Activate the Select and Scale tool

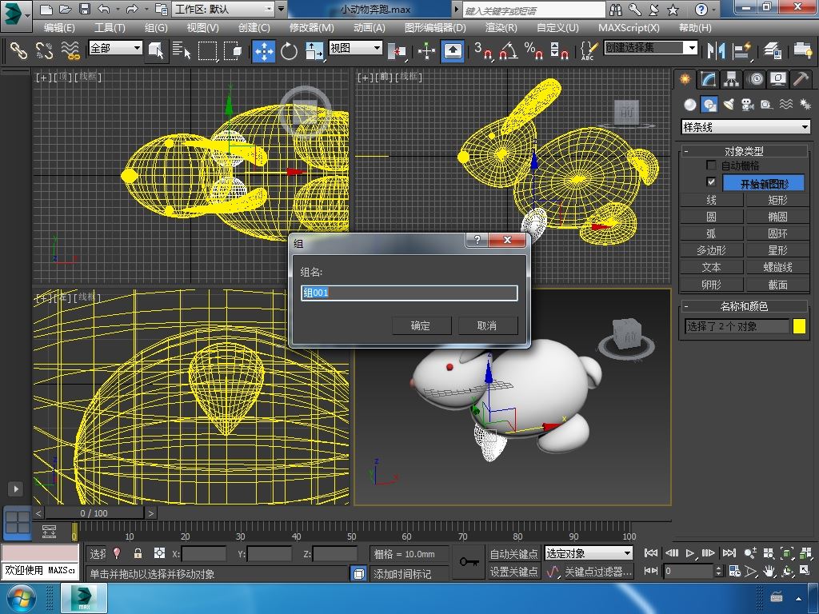pos(314,50)
